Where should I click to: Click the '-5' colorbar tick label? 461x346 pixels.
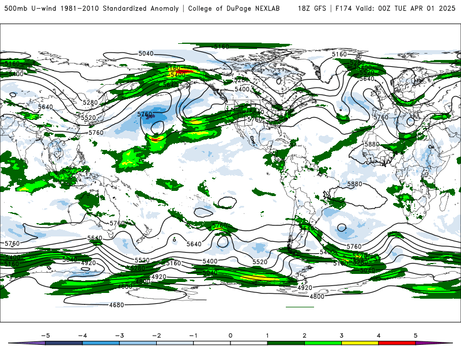[46, 336]
